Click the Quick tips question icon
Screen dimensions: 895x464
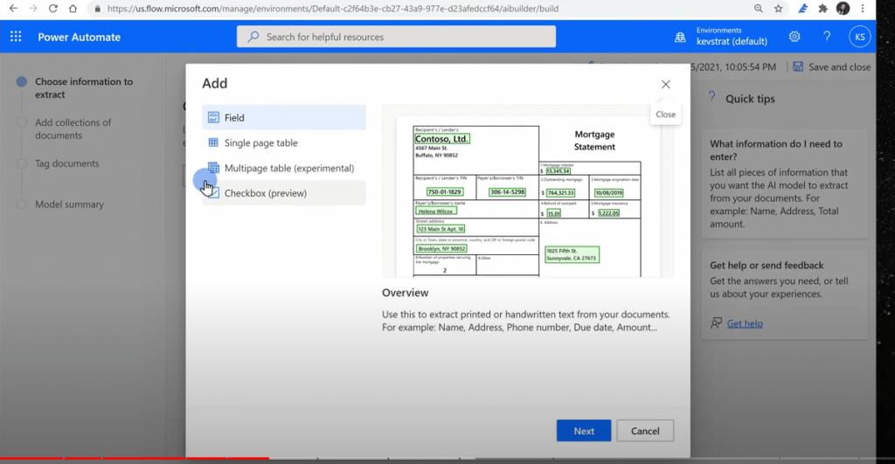click(711, 97)
